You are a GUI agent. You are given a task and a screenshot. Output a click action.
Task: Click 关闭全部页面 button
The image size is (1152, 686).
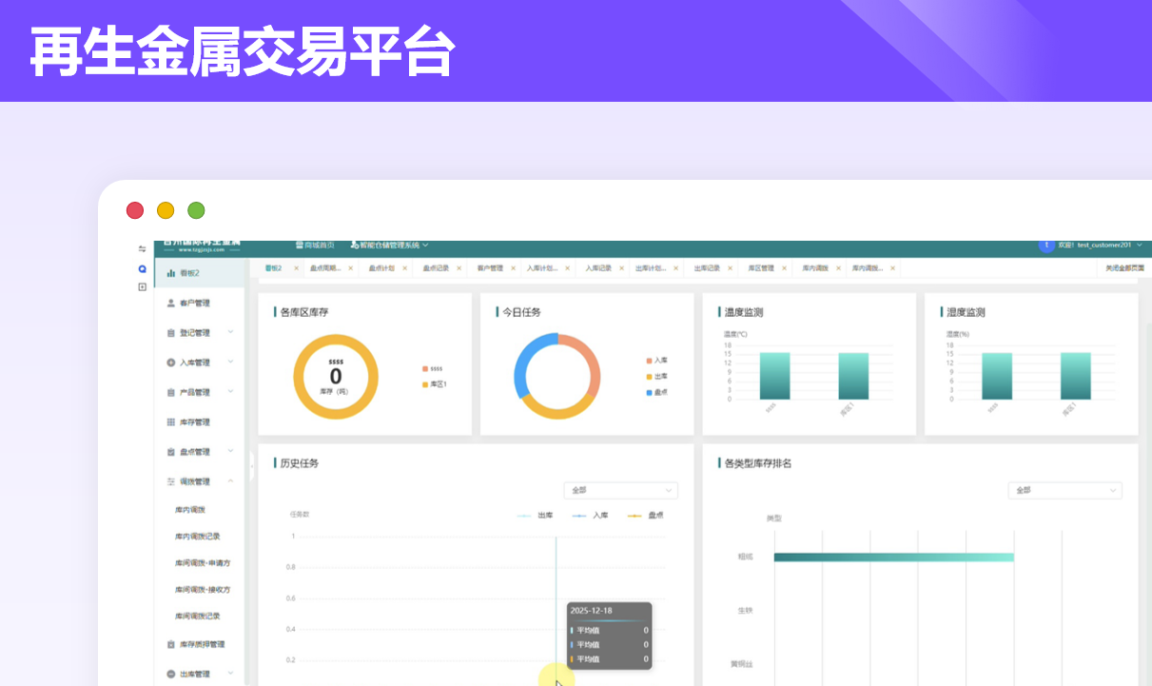coord(1123,268)
